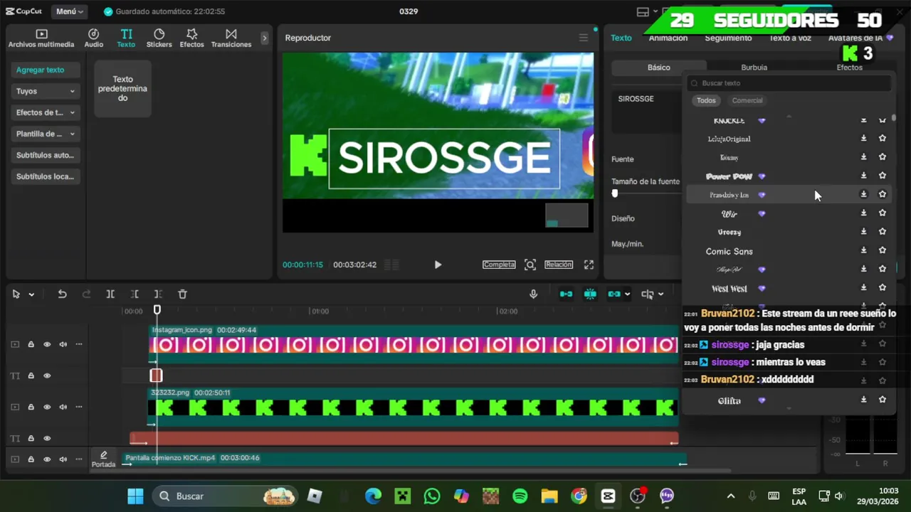Open Subtítulos auto... option
Viewport: 911px width, 512px height.
pos(45,155)
